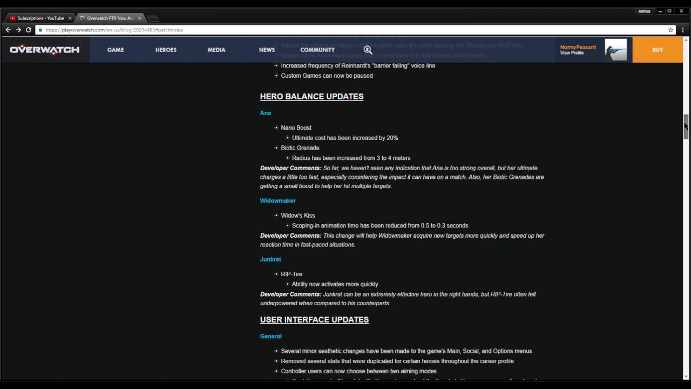
Task: Click the Nano Boost bullet text
Action: (296, 128)
